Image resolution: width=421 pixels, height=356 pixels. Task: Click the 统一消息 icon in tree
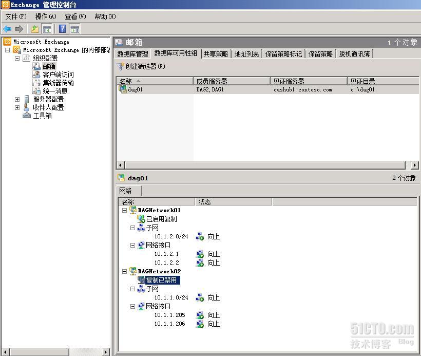click(36, 91)
